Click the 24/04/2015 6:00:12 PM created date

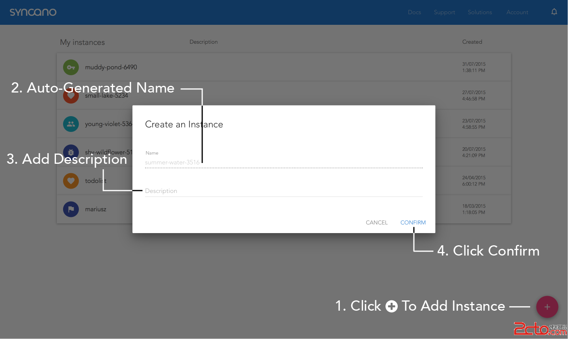point(474,181)
